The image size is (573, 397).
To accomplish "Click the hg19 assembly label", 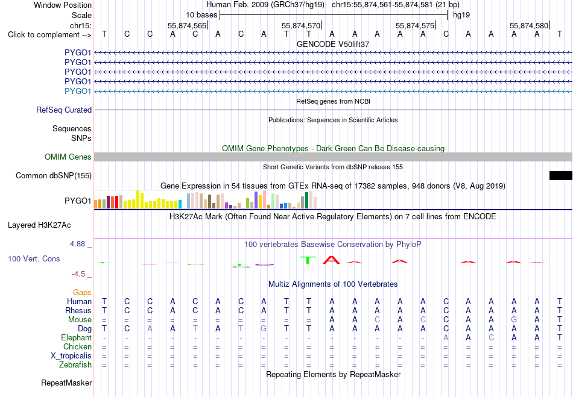I will pos(461,15).
